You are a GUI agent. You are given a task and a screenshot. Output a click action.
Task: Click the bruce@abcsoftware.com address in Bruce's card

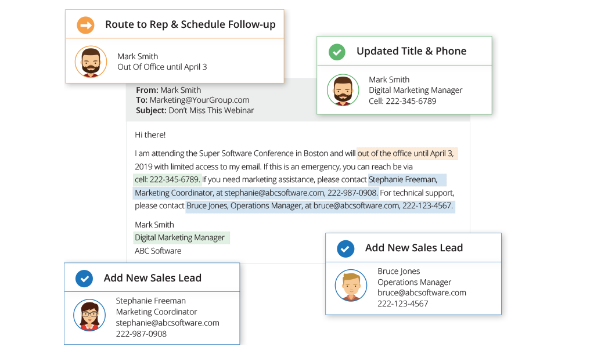tap(422, 293)
